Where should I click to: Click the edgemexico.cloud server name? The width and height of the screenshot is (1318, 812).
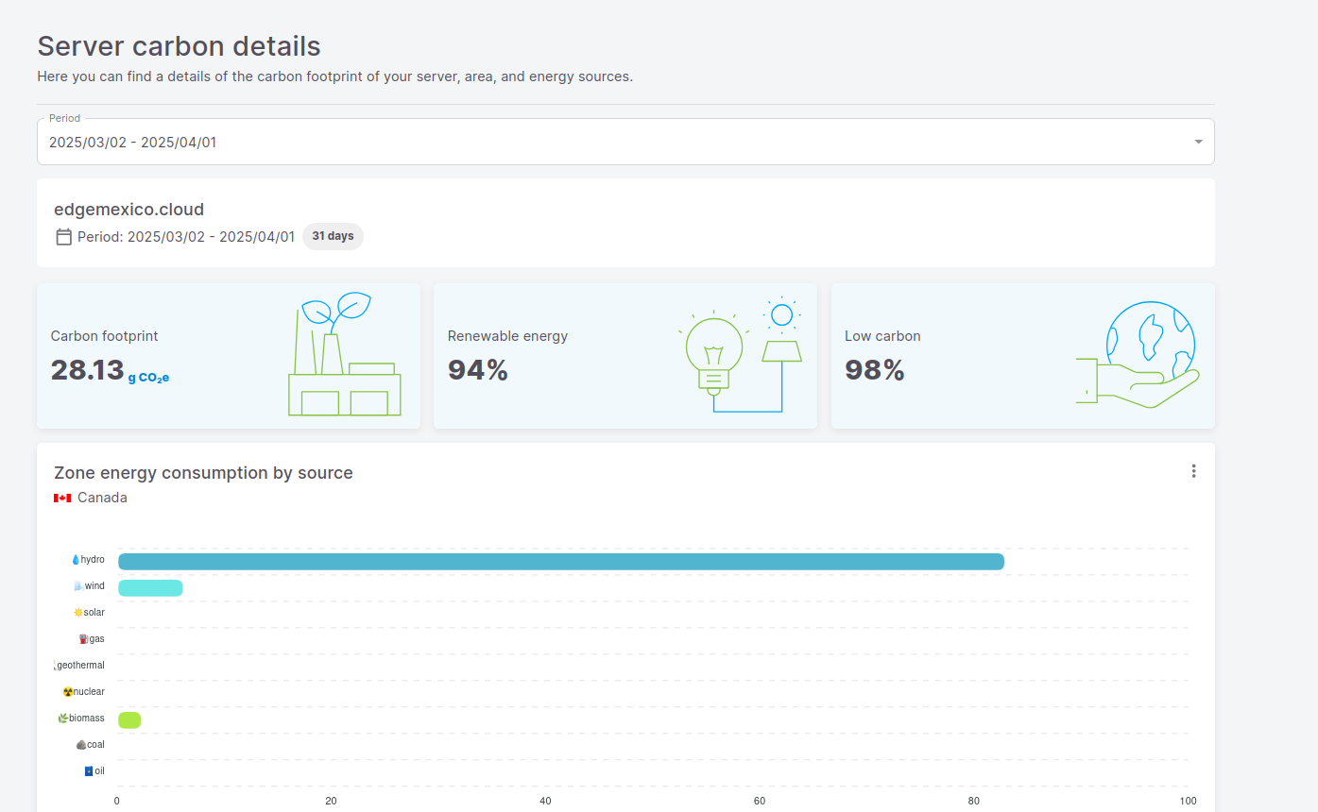coord(129,210)
